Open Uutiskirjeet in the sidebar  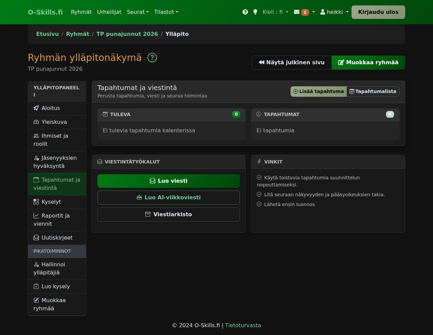coord(57,238)
